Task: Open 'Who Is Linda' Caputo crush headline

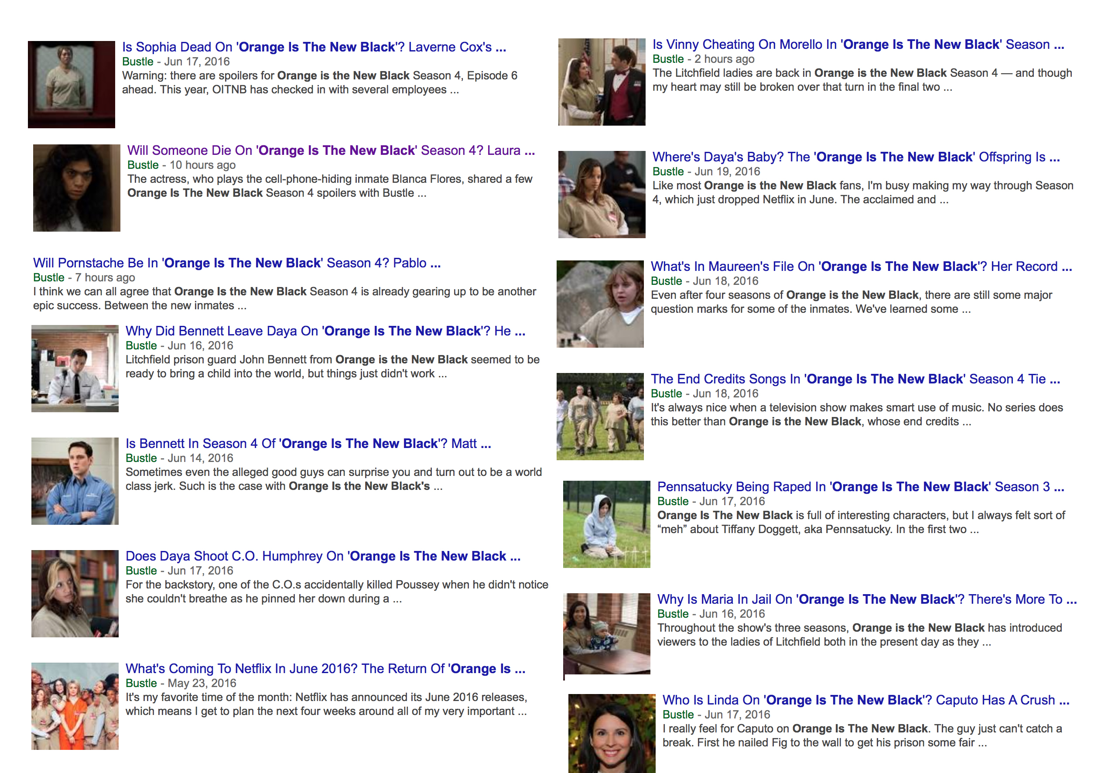Action: (x=866, y=700)
